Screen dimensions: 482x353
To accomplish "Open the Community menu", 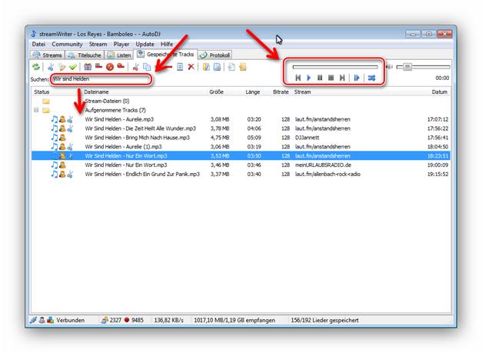I will click(x=67, y=44).
